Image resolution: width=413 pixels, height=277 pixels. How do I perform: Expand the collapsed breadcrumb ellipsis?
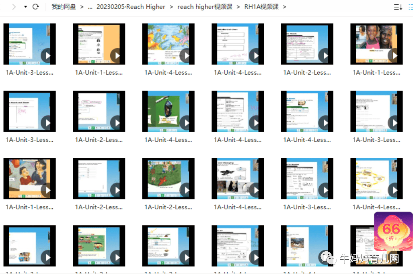[x=90, y=7]
